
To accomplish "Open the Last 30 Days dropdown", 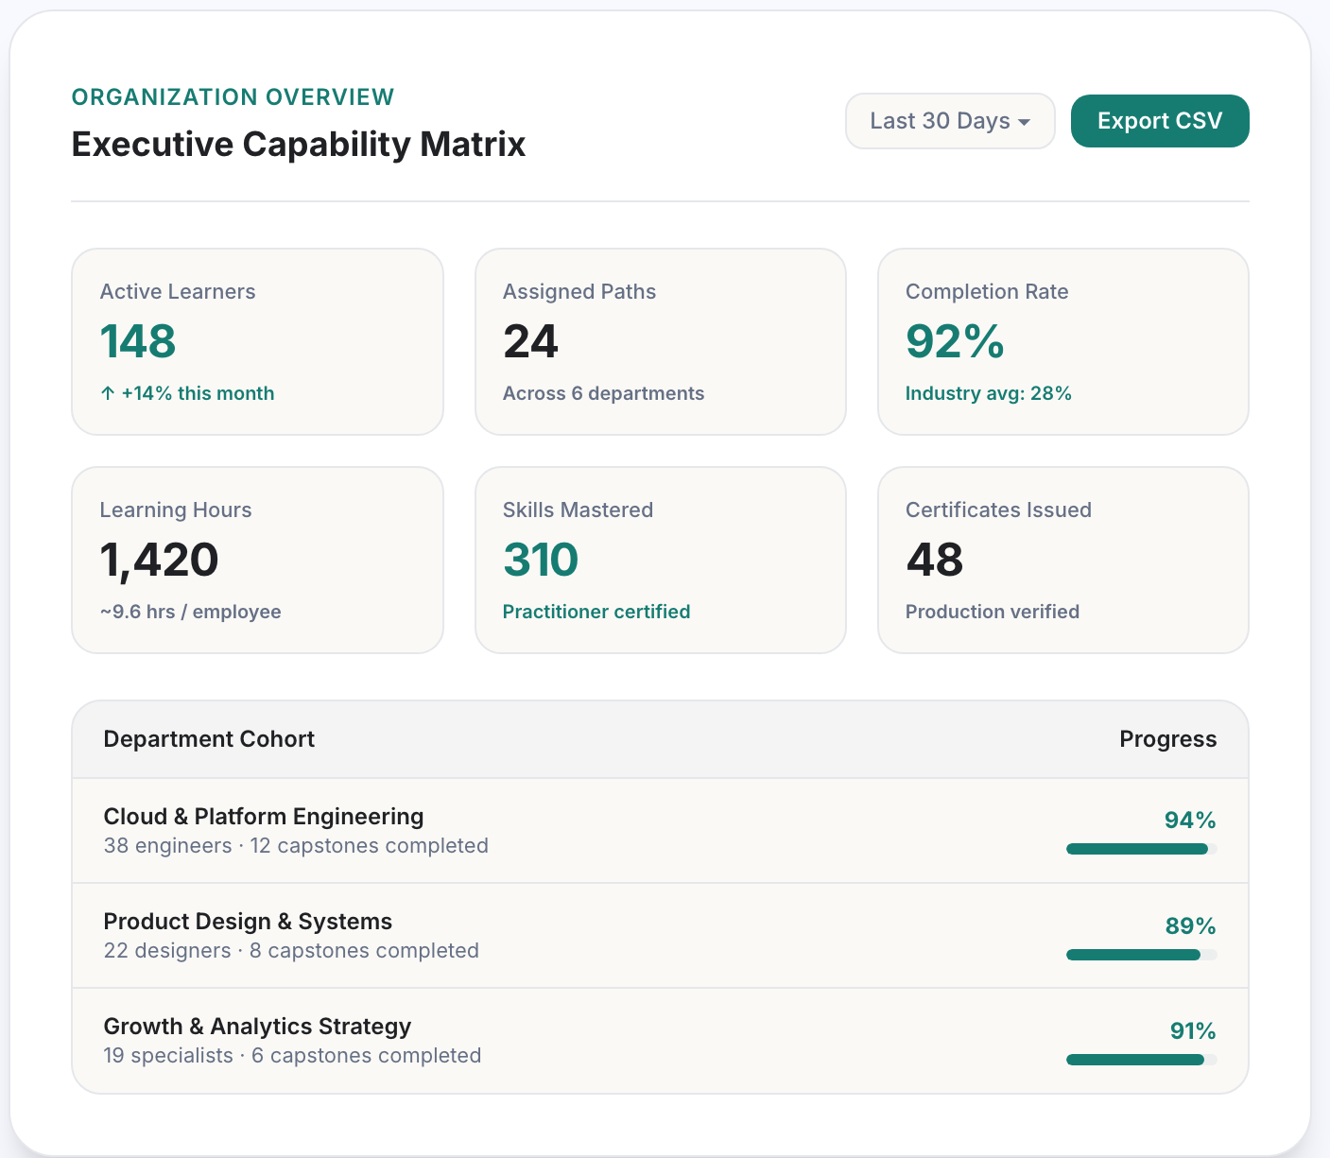I will [x=950, y=121].
